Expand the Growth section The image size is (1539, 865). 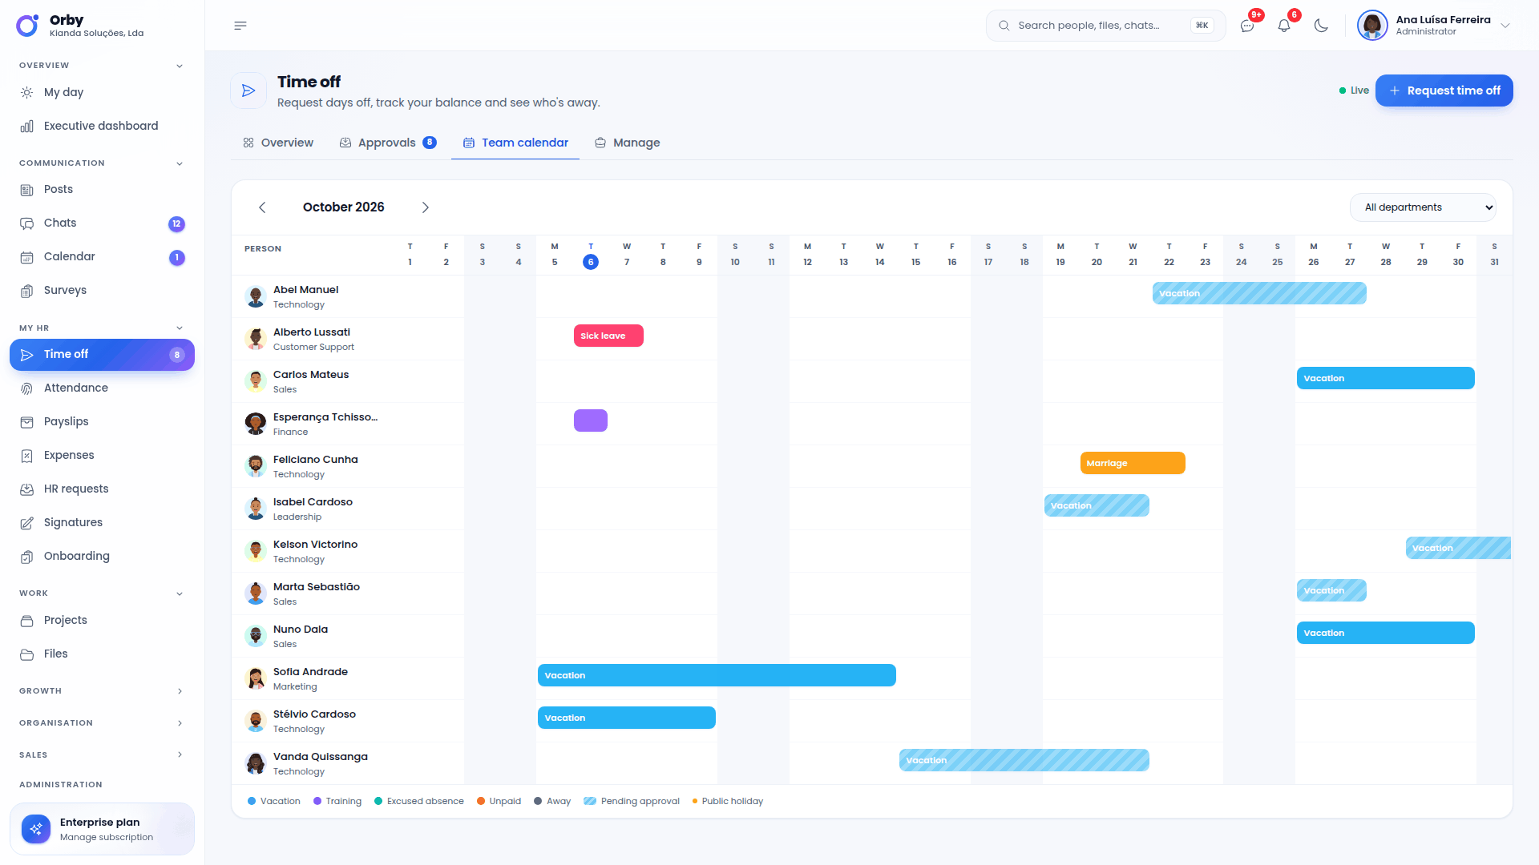pyautogui.click(x=102, y=690)
